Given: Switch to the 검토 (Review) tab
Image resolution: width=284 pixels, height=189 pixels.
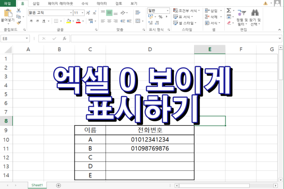Looking at the screenshot, I should 118,3.
